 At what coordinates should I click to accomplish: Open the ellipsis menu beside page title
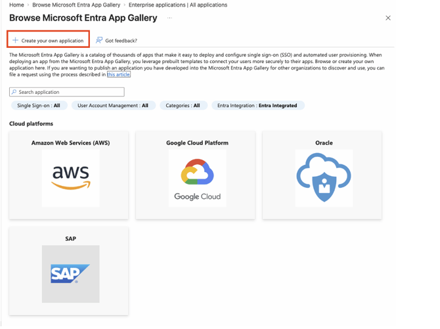tap(169, 18)
